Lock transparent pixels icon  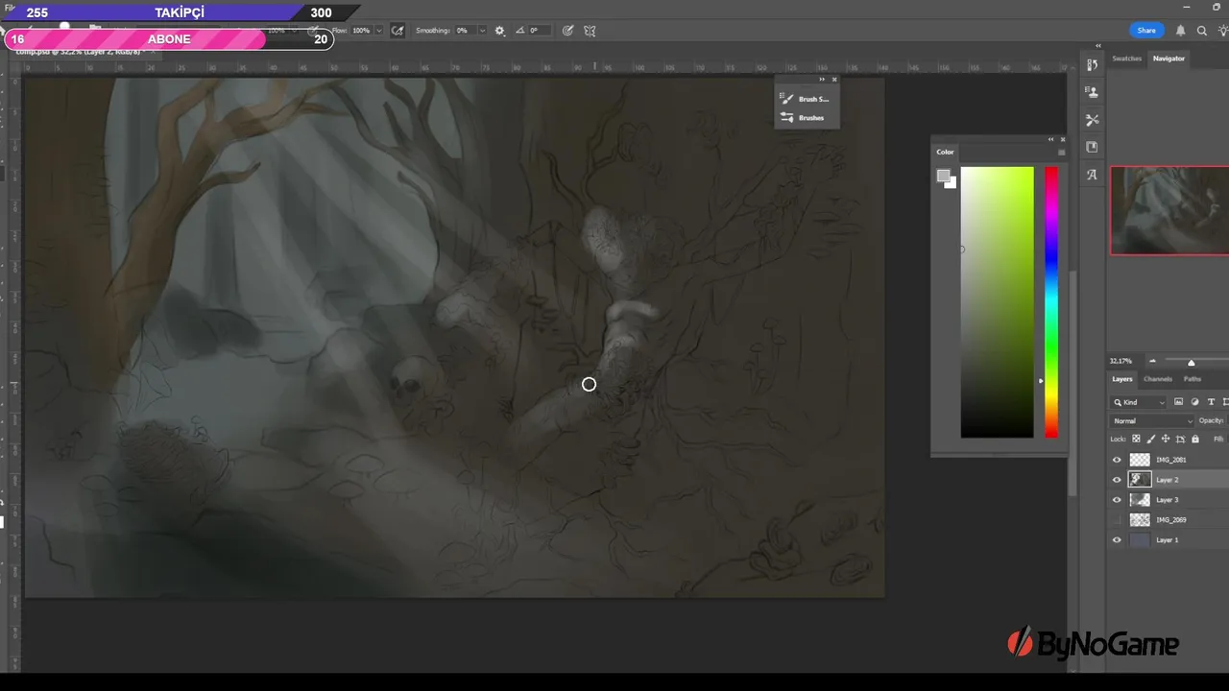[x=1136, y=440]
